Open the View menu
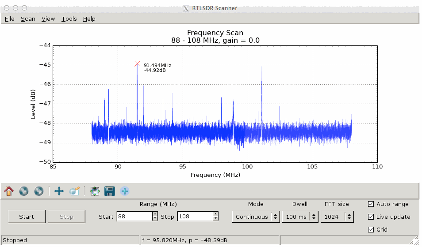The image size is (422, 247). point(48,19)
